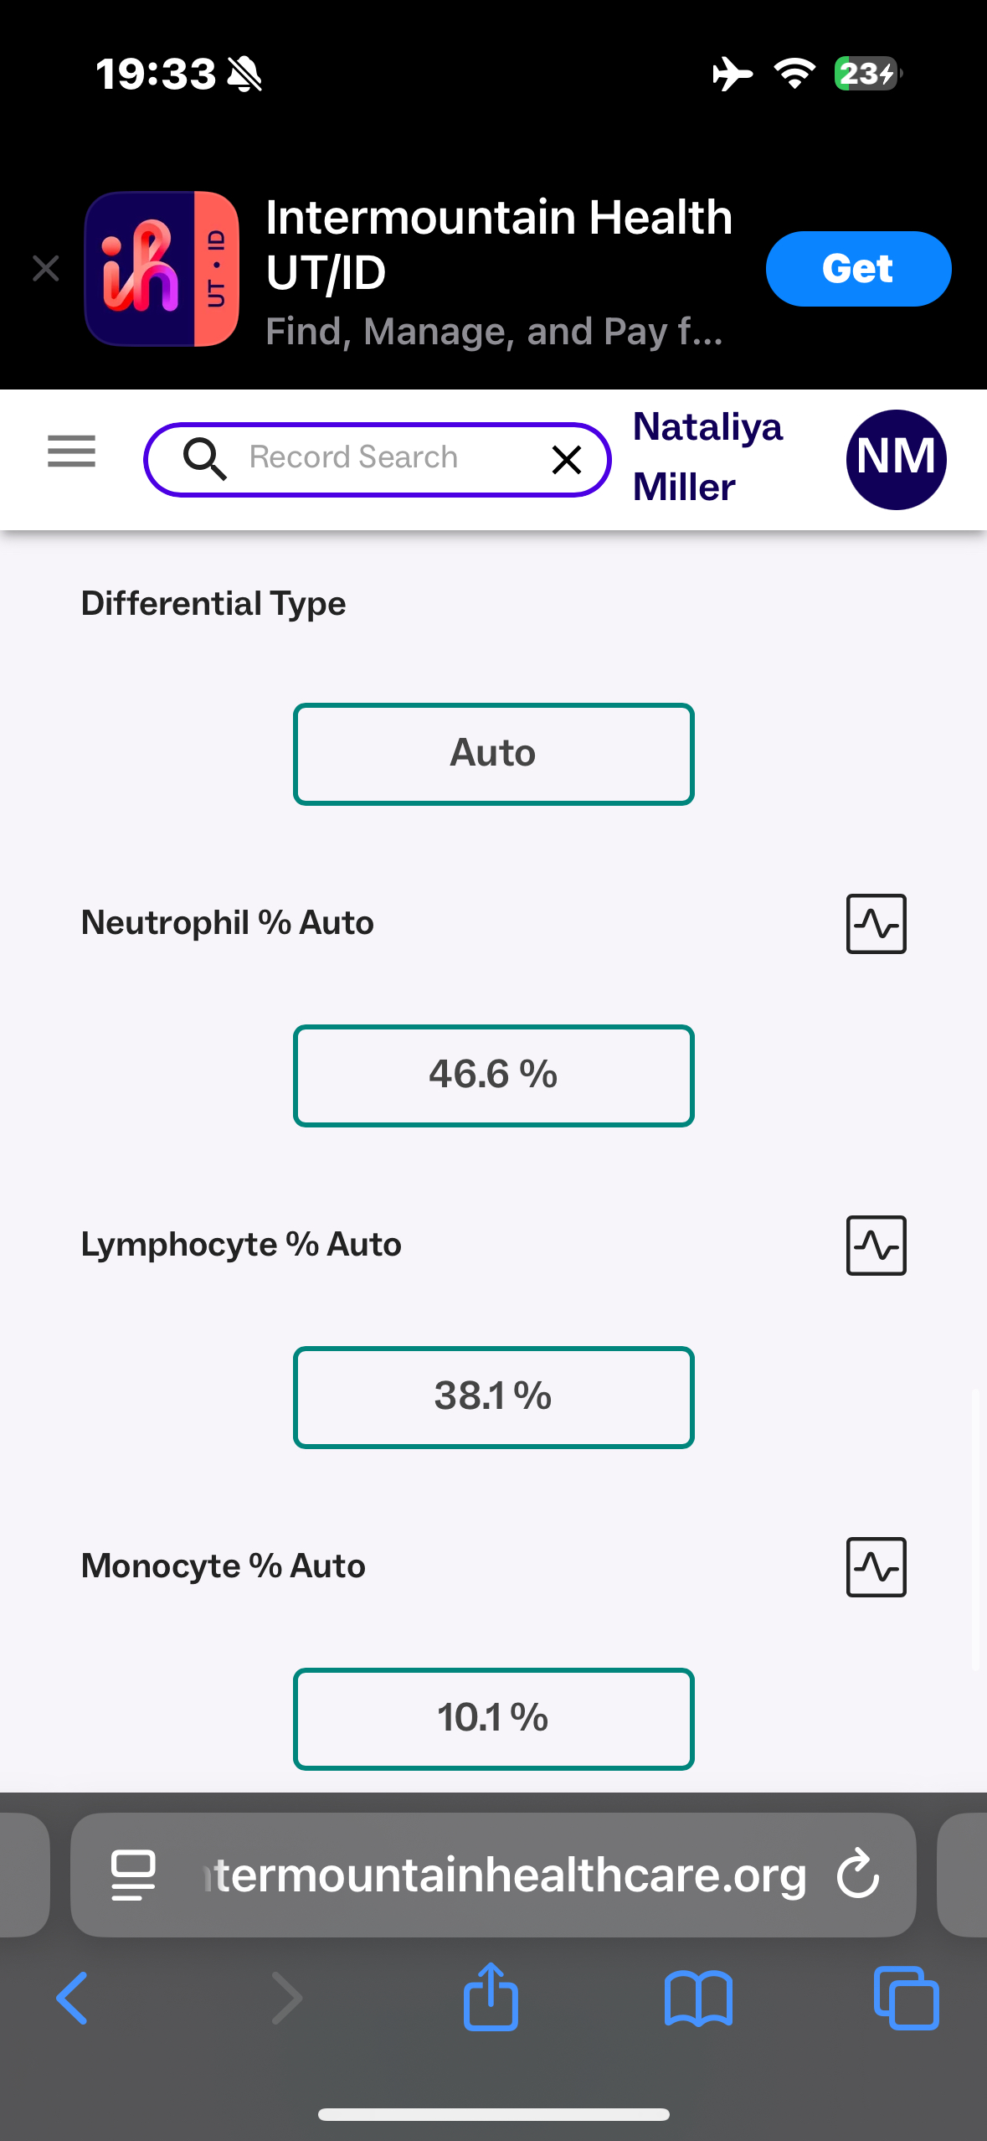This screenshot has height=2141, width=987.
Task: Go back to the previous page
Action: tap(73, 1998)
